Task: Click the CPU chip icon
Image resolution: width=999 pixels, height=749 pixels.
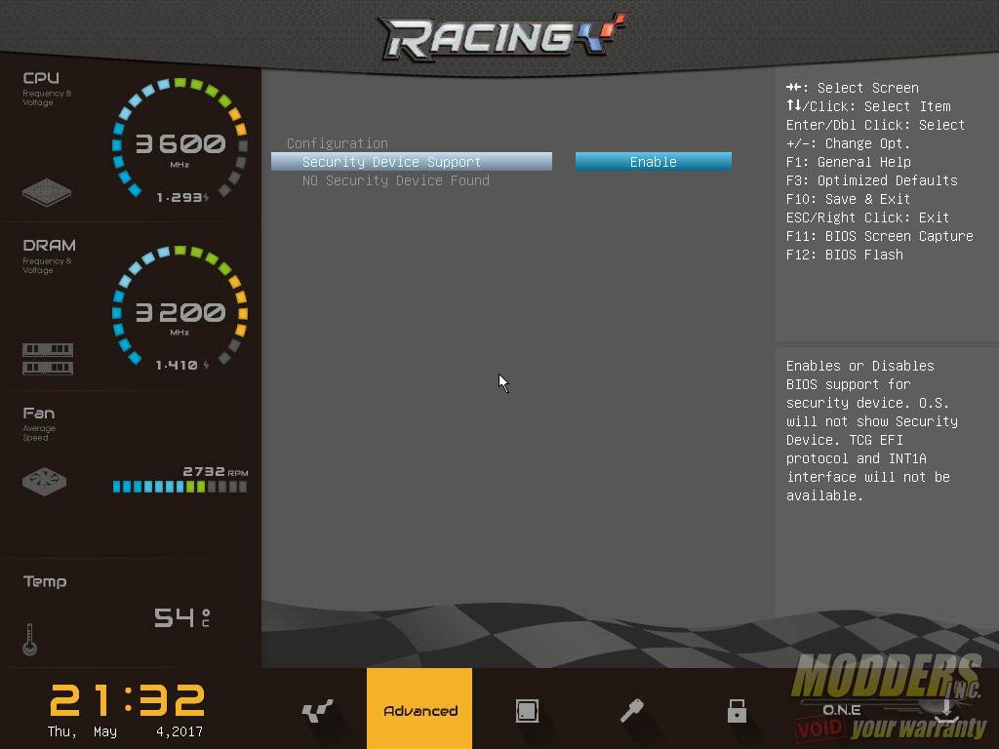Action: pos(47,192)
